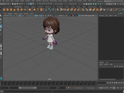Toggle select-by-object-type mode
The height and width of the screenshot is (93, 124).
coord(31,4)
